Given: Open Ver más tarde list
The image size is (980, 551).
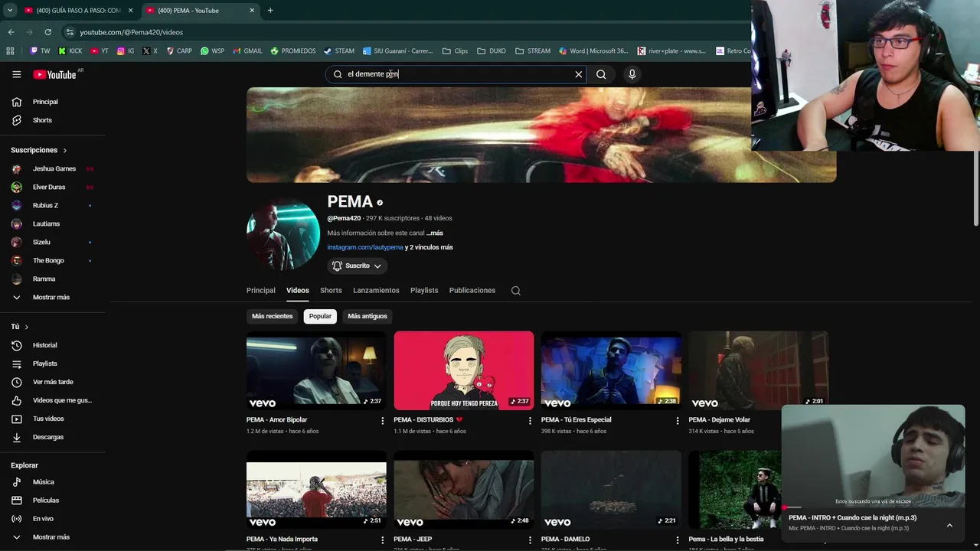Looking at the screenshot, I should click(54, 382).
